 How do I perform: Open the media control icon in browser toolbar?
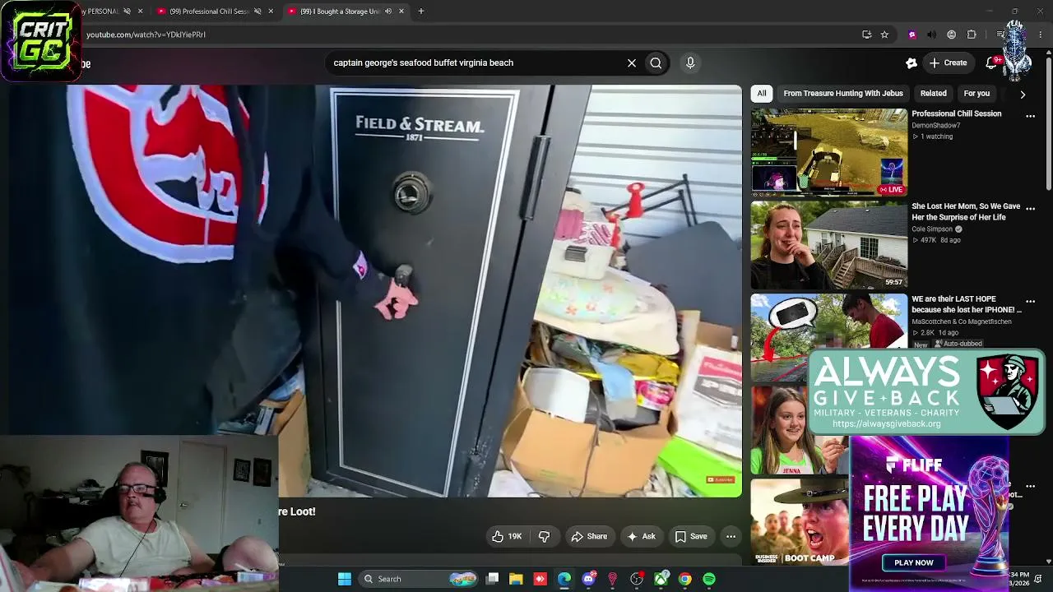(1000, 35)
